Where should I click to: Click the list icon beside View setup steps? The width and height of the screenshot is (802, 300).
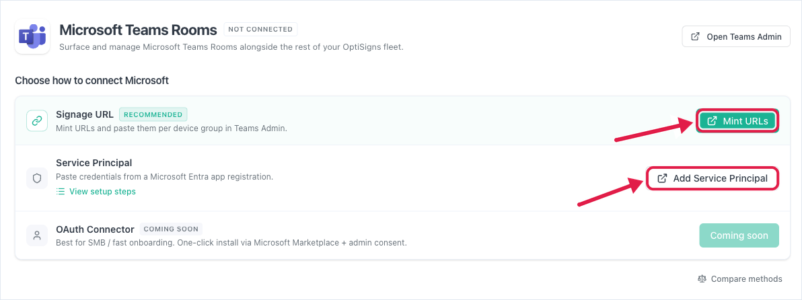click(x=61, y=192)
